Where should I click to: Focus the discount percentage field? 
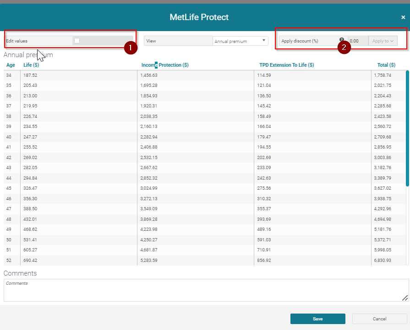pyautogui.click(x=358, y=41)
